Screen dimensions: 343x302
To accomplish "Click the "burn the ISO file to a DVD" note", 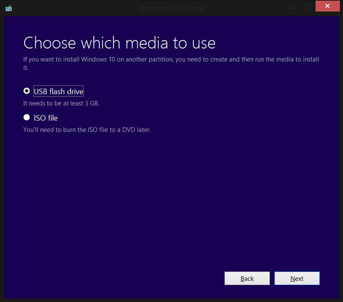I will click(87, 130).
